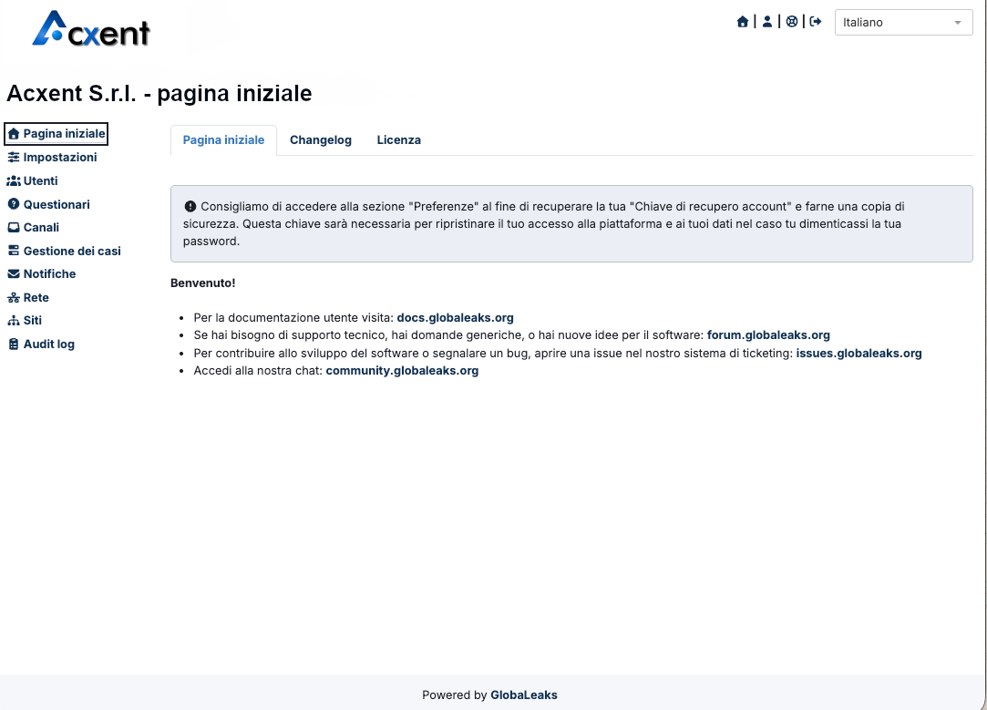Image resolution: width=987 pixels, height=710 pixels.
Task: Open the docs.globaleaks.org link
Action: coord(455,318)
